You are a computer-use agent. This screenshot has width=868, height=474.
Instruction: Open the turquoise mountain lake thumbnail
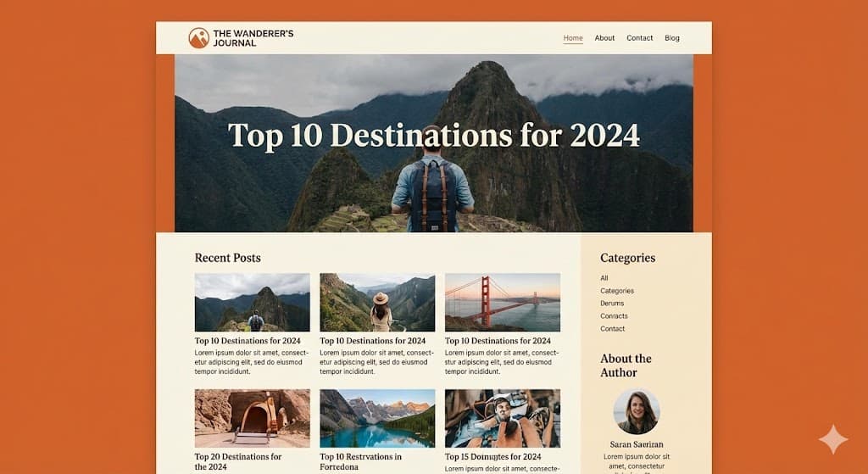pos(377,418)
